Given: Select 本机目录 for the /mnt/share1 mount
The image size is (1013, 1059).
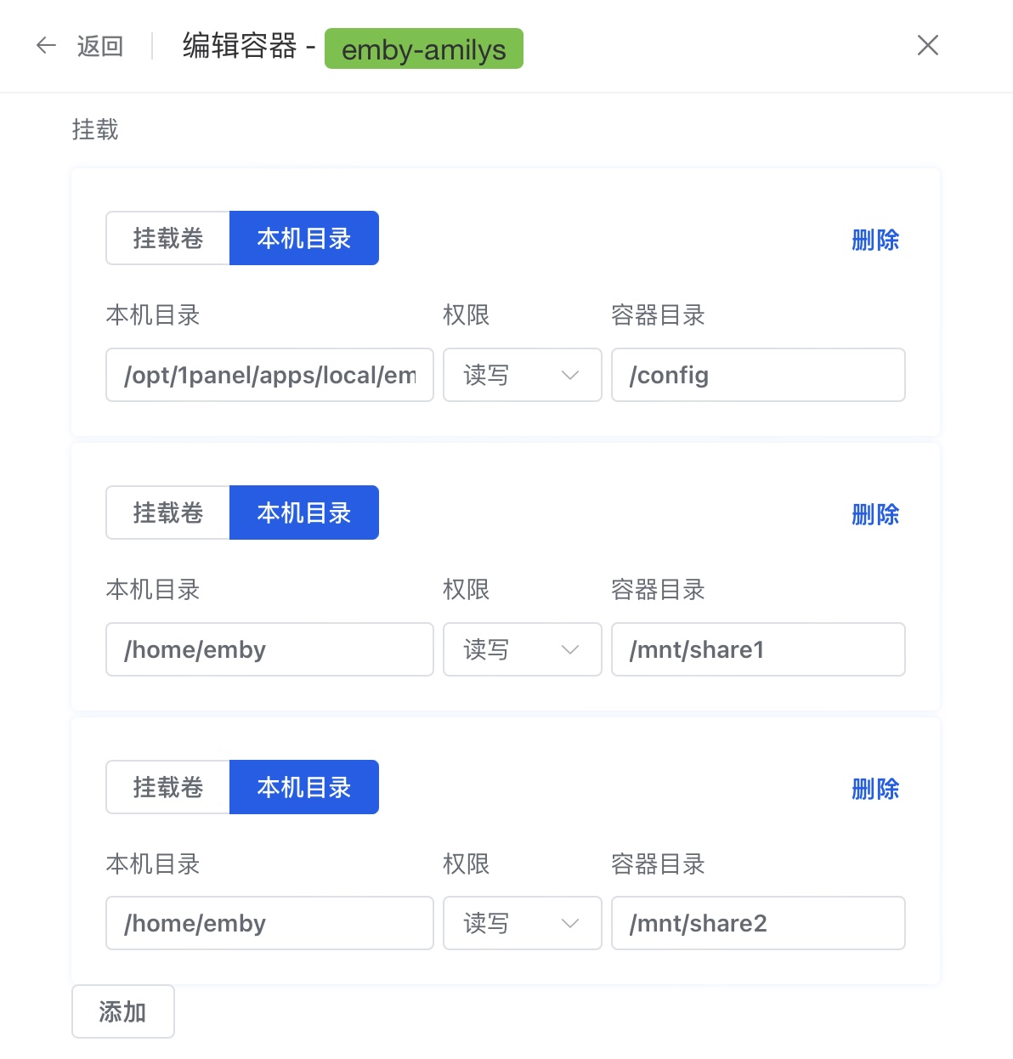Looking at the screenshot, I should (303, 513).
